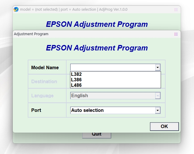Click the Port label
This screenshot has width=194, height=154.
[x=36, y=110]
